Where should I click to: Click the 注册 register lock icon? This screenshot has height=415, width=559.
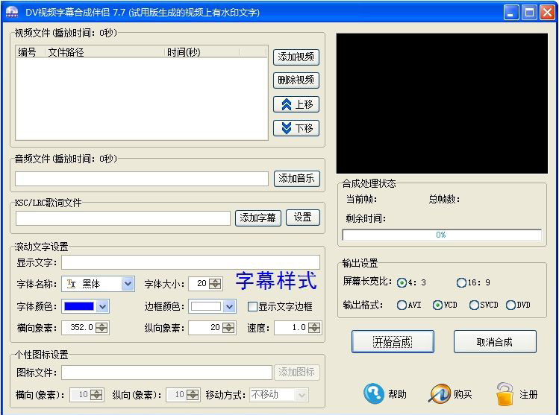(505, 394)
